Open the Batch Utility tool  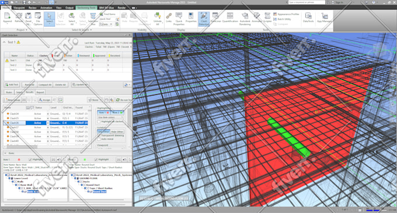pyautogui.click(x=283, y=19)
